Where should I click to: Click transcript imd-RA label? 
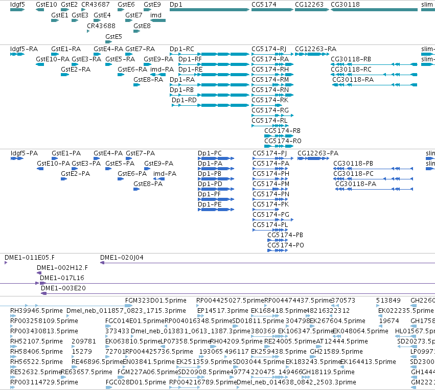(162, 70)
